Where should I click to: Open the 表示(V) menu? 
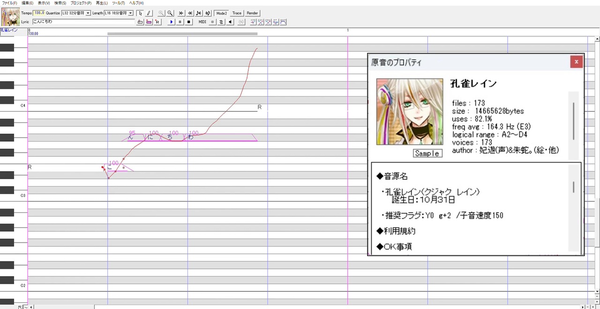pyautogui.click(x=44, y=3)
